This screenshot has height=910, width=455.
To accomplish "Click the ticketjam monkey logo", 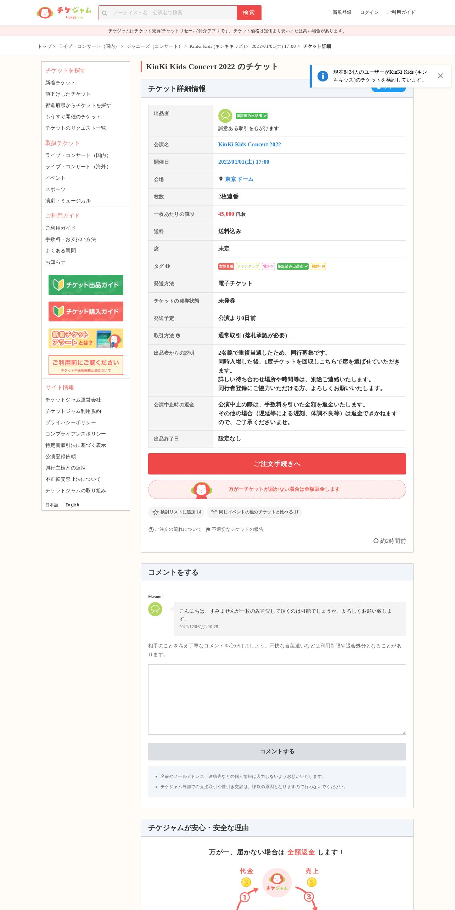I will 64,12.
